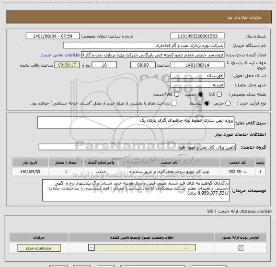The image size is (276, 267).
Task: Click the جزئیات اطلاعات نیاز header title
Action: (x=244, y=17)
